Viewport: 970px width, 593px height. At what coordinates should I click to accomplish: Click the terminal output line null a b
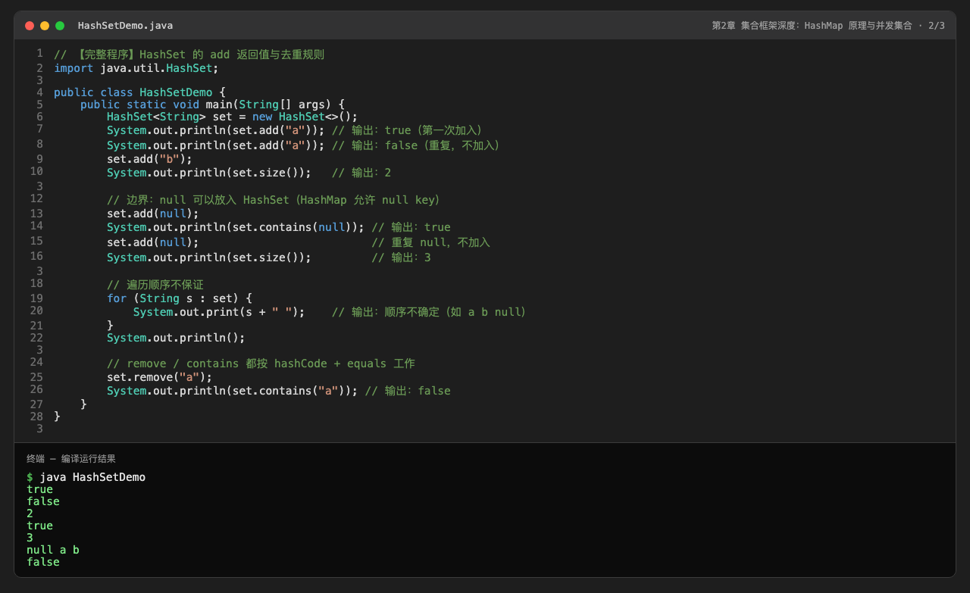point(53,550)
